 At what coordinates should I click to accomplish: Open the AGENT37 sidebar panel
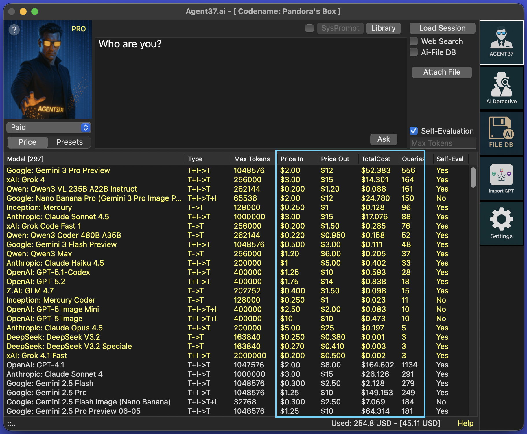click(x=501, y=43)
